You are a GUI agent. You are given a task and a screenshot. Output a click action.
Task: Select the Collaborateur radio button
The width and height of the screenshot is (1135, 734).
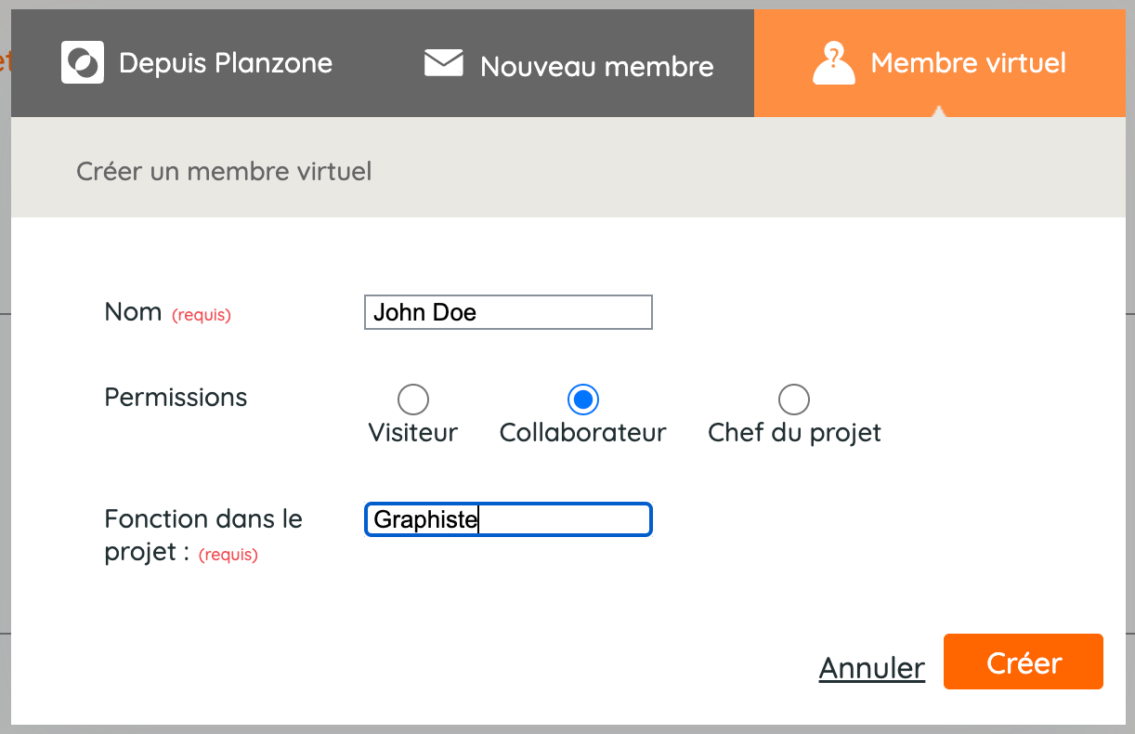pos(582,400)
